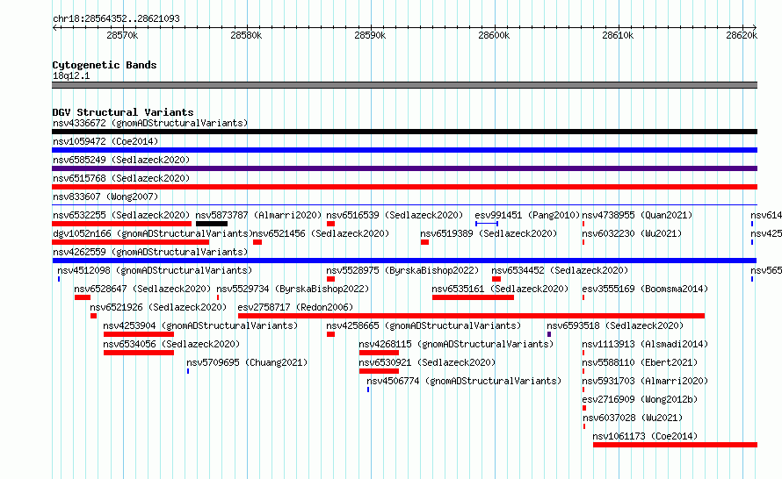This screenshot has width=782, height=479.
Task: Click the 18q12.1 band label
Action: pos(71,75)
